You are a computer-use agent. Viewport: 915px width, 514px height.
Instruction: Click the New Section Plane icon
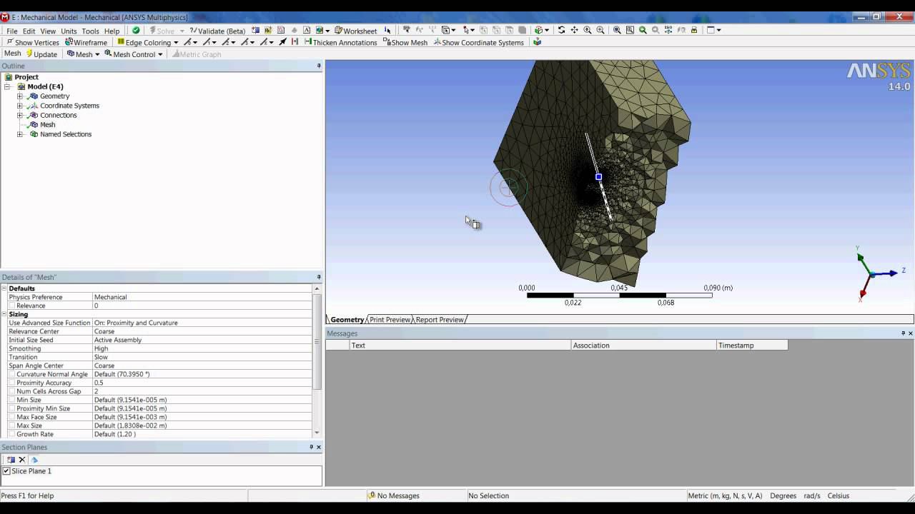(11, 460)
